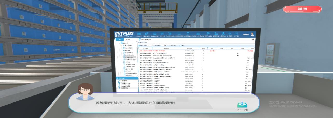Click the magnifier icon in INTPLOG toolbar
The width and height of the screenshot is (333, 118).
tap(230, 34)
